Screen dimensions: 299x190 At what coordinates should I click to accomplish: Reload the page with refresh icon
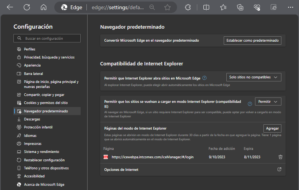27,7
